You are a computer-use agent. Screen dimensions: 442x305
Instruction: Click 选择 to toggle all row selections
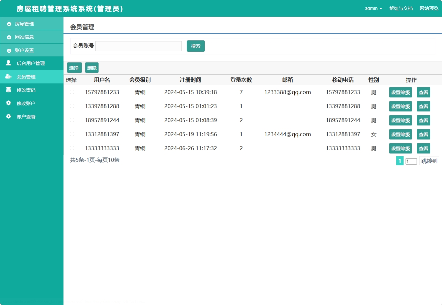point(74,67)
